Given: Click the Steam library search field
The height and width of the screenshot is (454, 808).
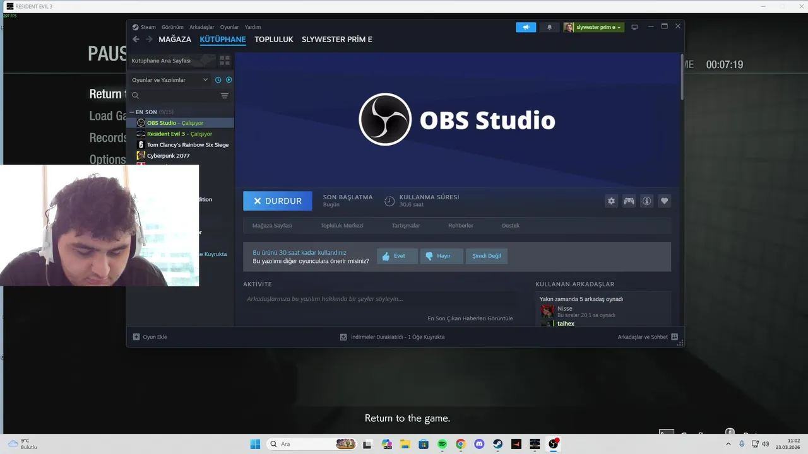Looking at the screenshot, I should [174, 96].
